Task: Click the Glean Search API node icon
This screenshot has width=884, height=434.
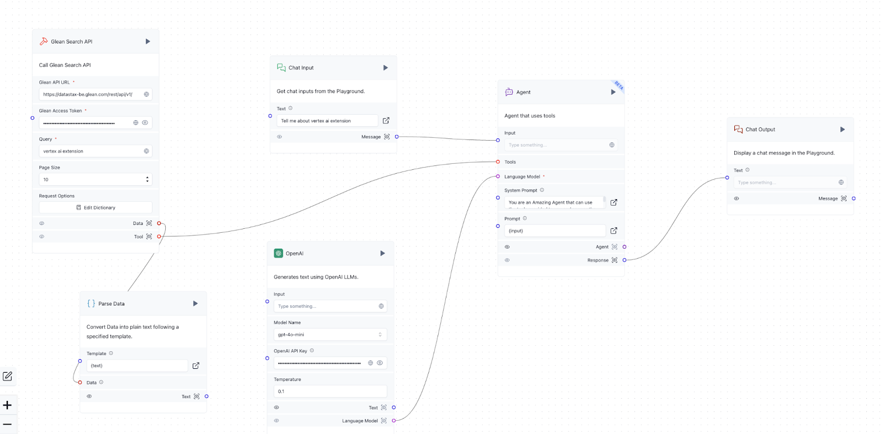Action: [44, 41]
